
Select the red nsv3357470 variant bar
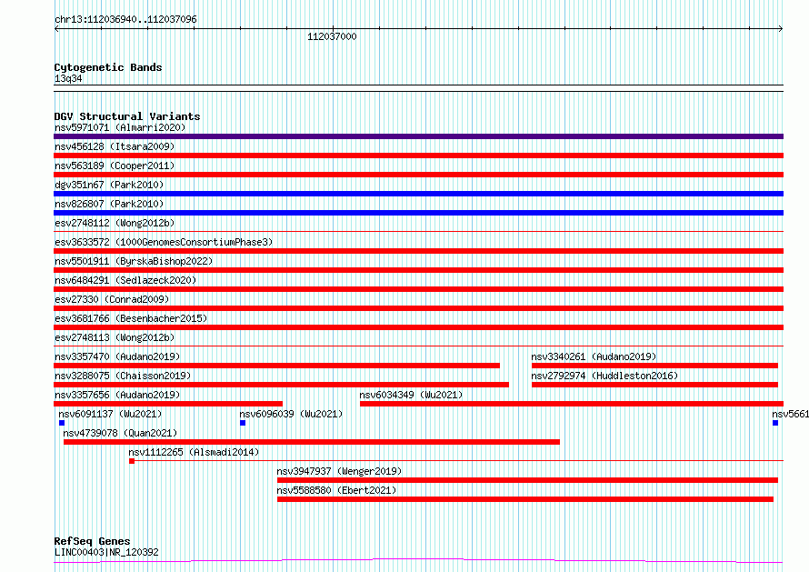point(276,366)
